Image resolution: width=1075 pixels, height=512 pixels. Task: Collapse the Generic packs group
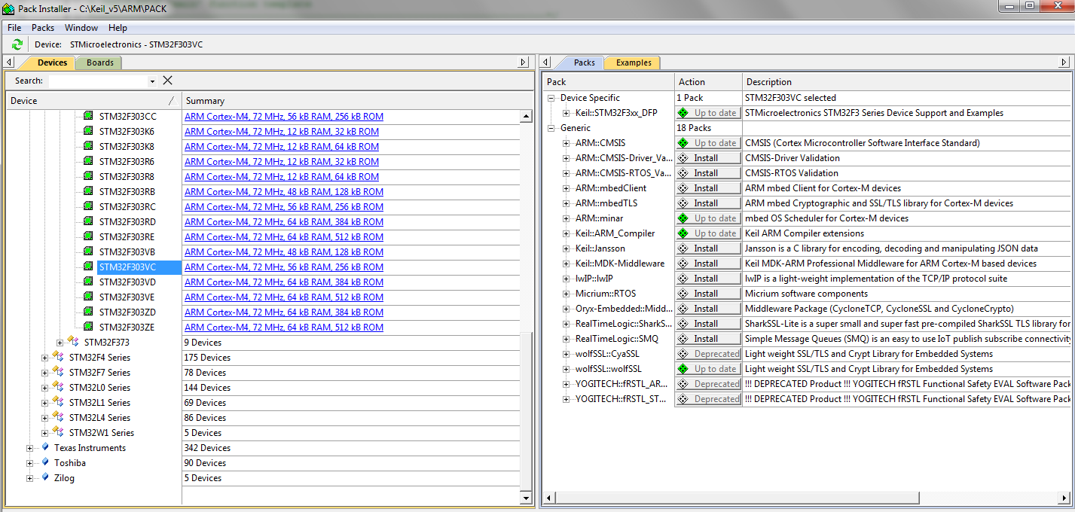click(x=551, y=128)
